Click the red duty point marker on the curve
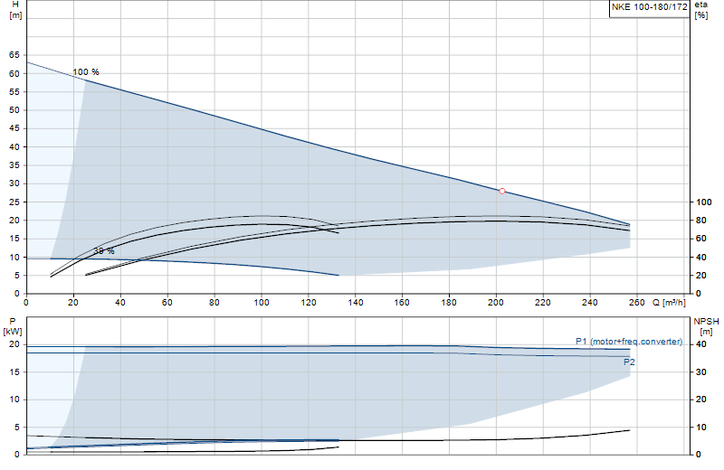This screenshot has width=724, height=470. (502, 191)
